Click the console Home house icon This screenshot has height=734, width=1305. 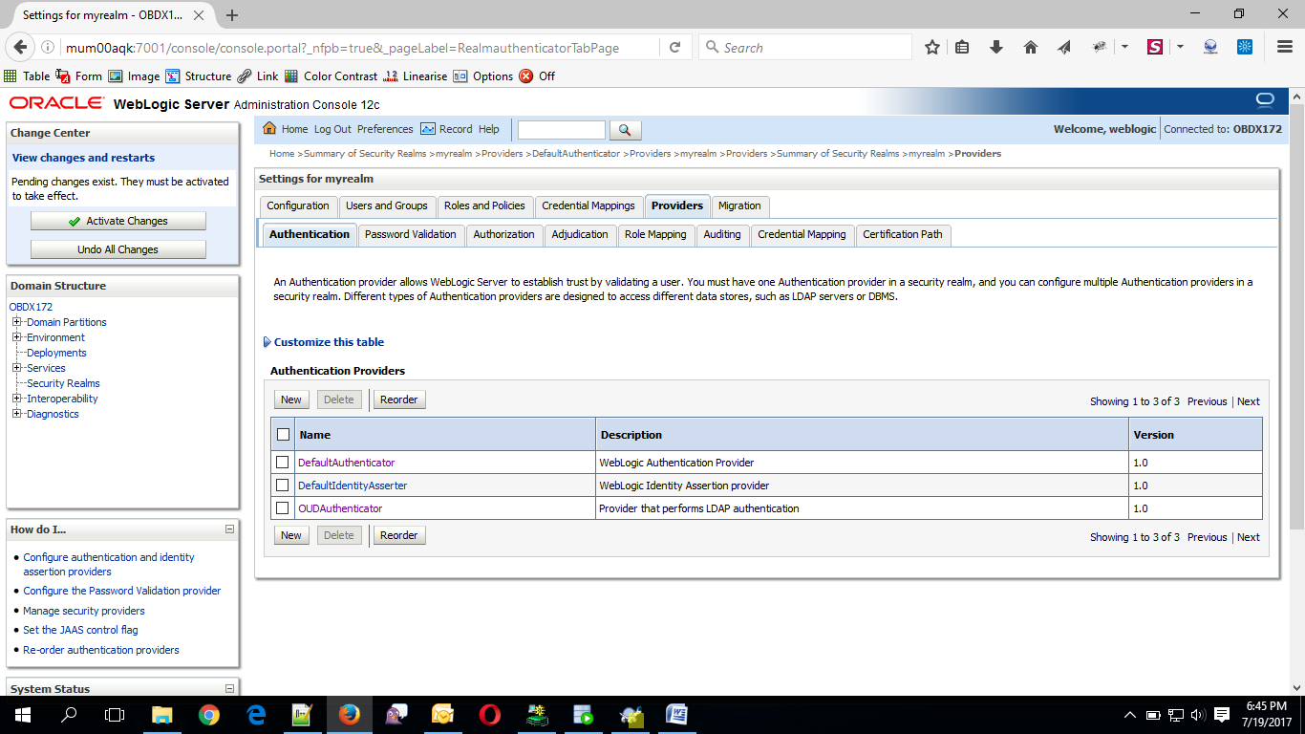click(x=269, y=129)
